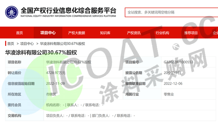The image size is (218, 123).
Task: Click the page heading 华凌涂料有限公司30.67%股权
Action: tap(41, 53)
